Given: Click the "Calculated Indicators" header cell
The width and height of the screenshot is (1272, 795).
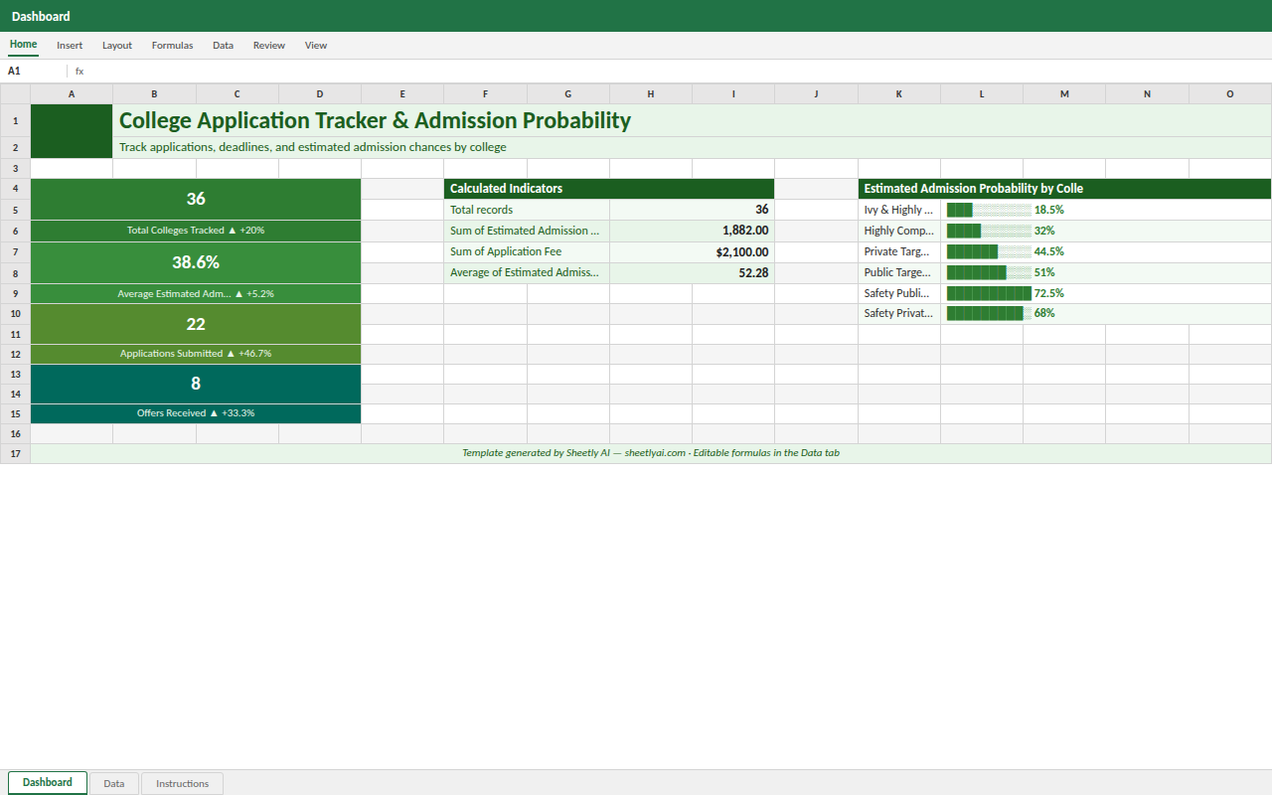Looking at the screenshot, I should click(609, 189).
